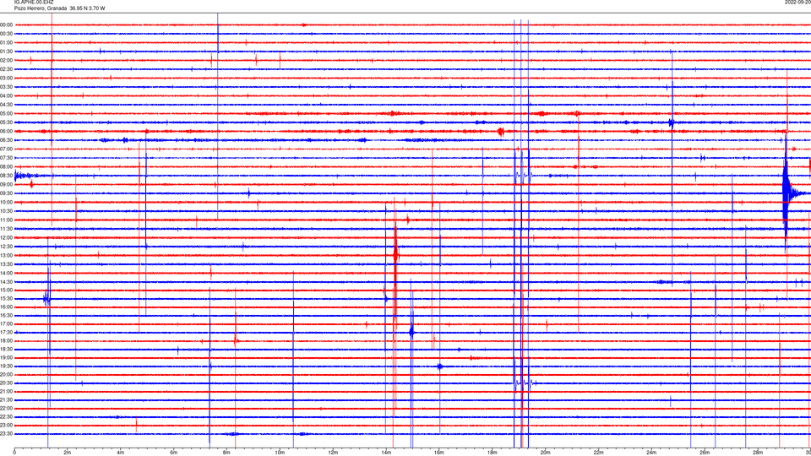
Task: Select the 21:00 trace time label
Action: (x=6, y=391)
